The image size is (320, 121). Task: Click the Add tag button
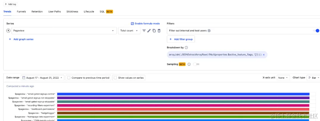click(11, 4)
